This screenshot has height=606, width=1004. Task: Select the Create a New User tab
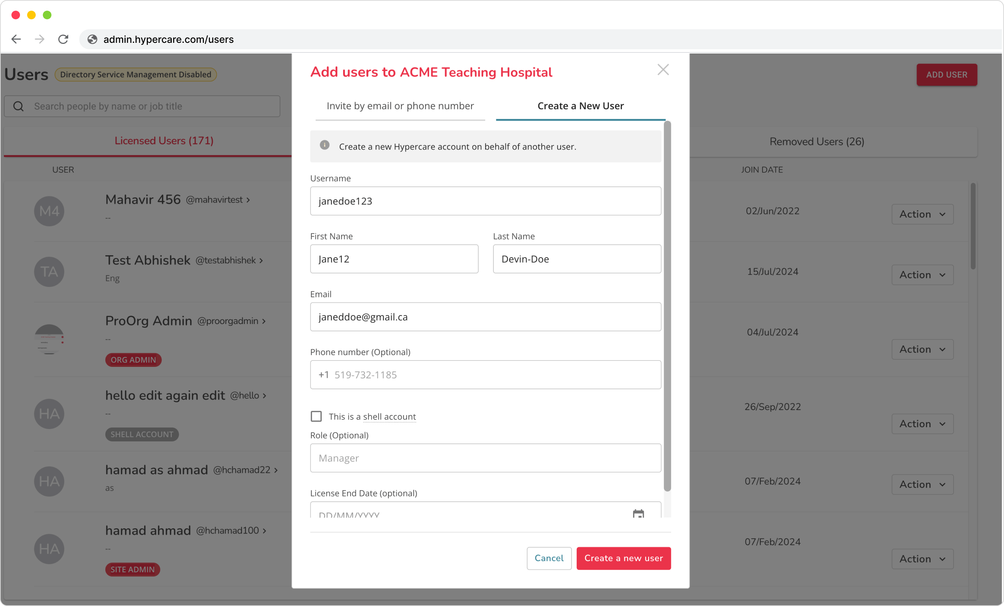[x=581, y=106]
